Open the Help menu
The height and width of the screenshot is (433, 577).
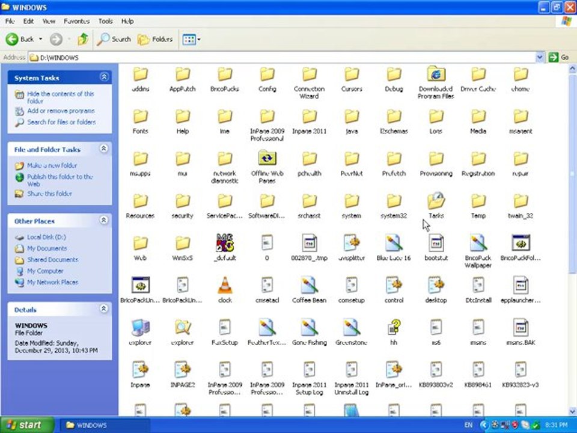[127, 22]
